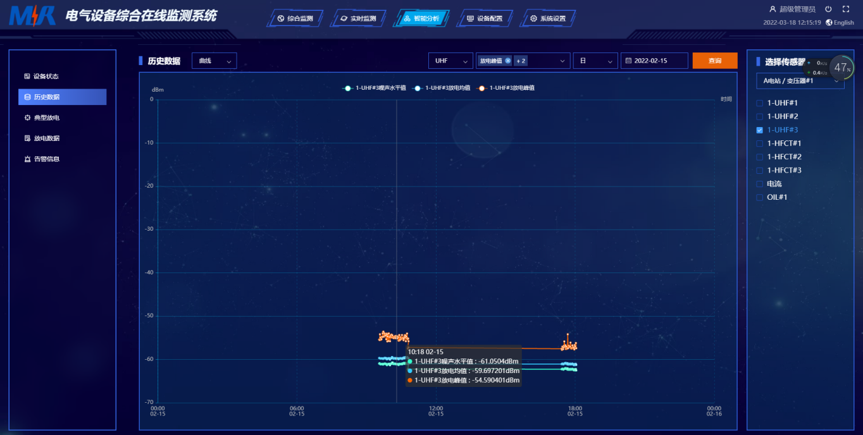Image resolution: width=863 pixels, height=435 pixels.
Task: Click the power logout icon
Action: coord(828,9)
